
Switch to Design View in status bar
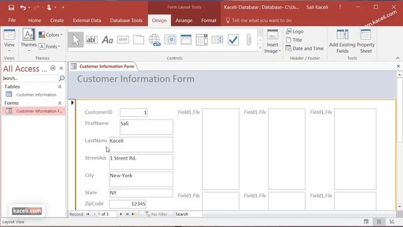(392, 221)
